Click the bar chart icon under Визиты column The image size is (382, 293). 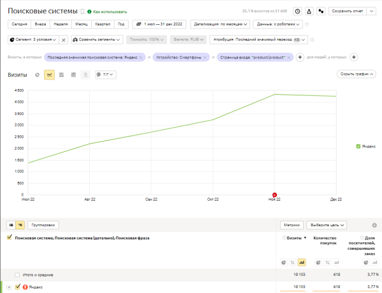(x=301, y=262)
